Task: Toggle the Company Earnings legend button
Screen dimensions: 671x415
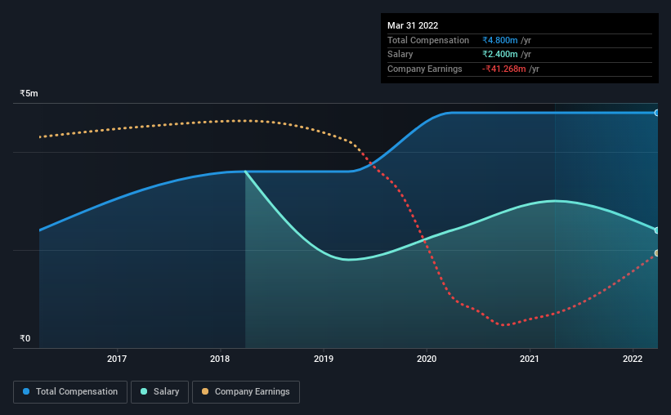Action: [246, 392]
